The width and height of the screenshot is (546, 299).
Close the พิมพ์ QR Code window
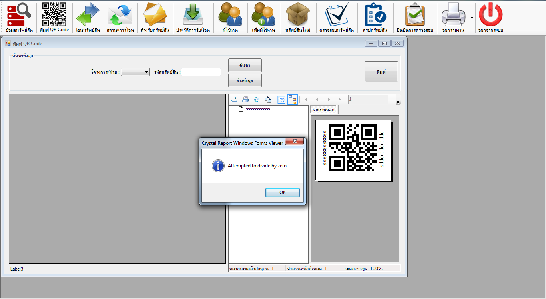click(397, 44)
